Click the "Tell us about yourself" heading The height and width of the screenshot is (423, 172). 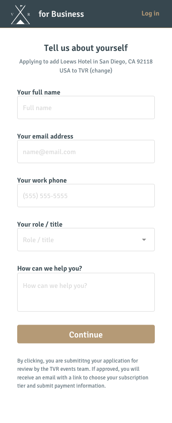(86, 48)
